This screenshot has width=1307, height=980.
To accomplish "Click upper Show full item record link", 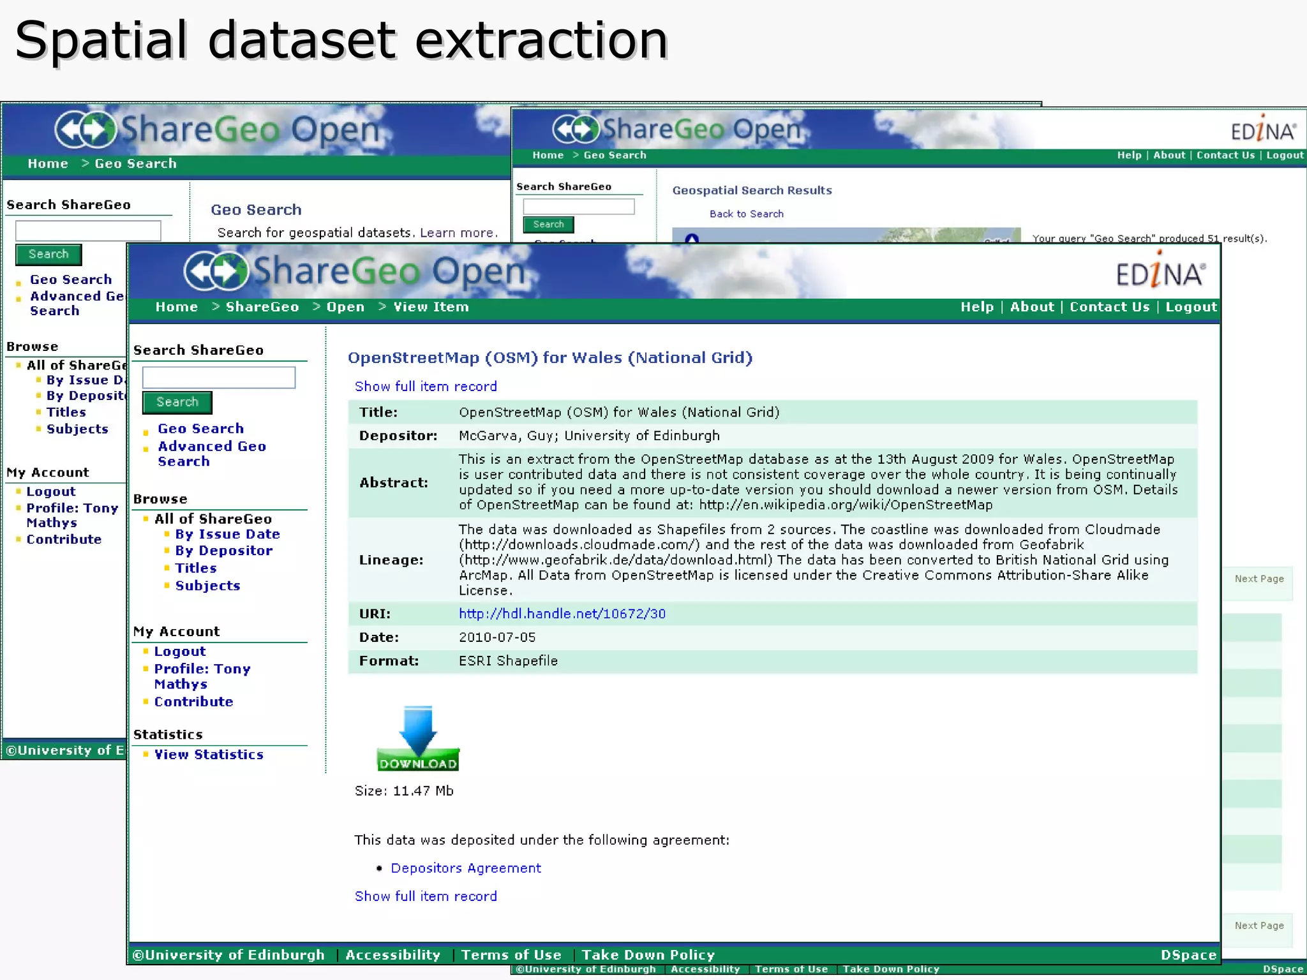I will click(426, 387).
